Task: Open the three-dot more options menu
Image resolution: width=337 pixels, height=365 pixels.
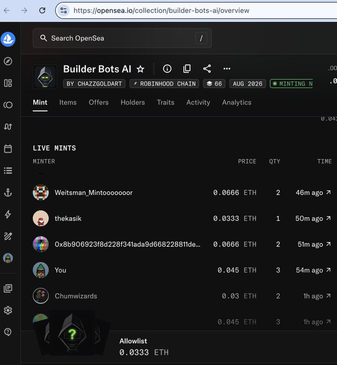Action: pyautogui.click(x=226, y=69)
